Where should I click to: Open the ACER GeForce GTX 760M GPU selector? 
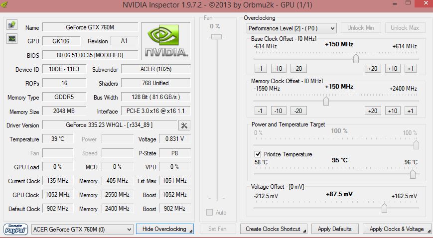82,230
